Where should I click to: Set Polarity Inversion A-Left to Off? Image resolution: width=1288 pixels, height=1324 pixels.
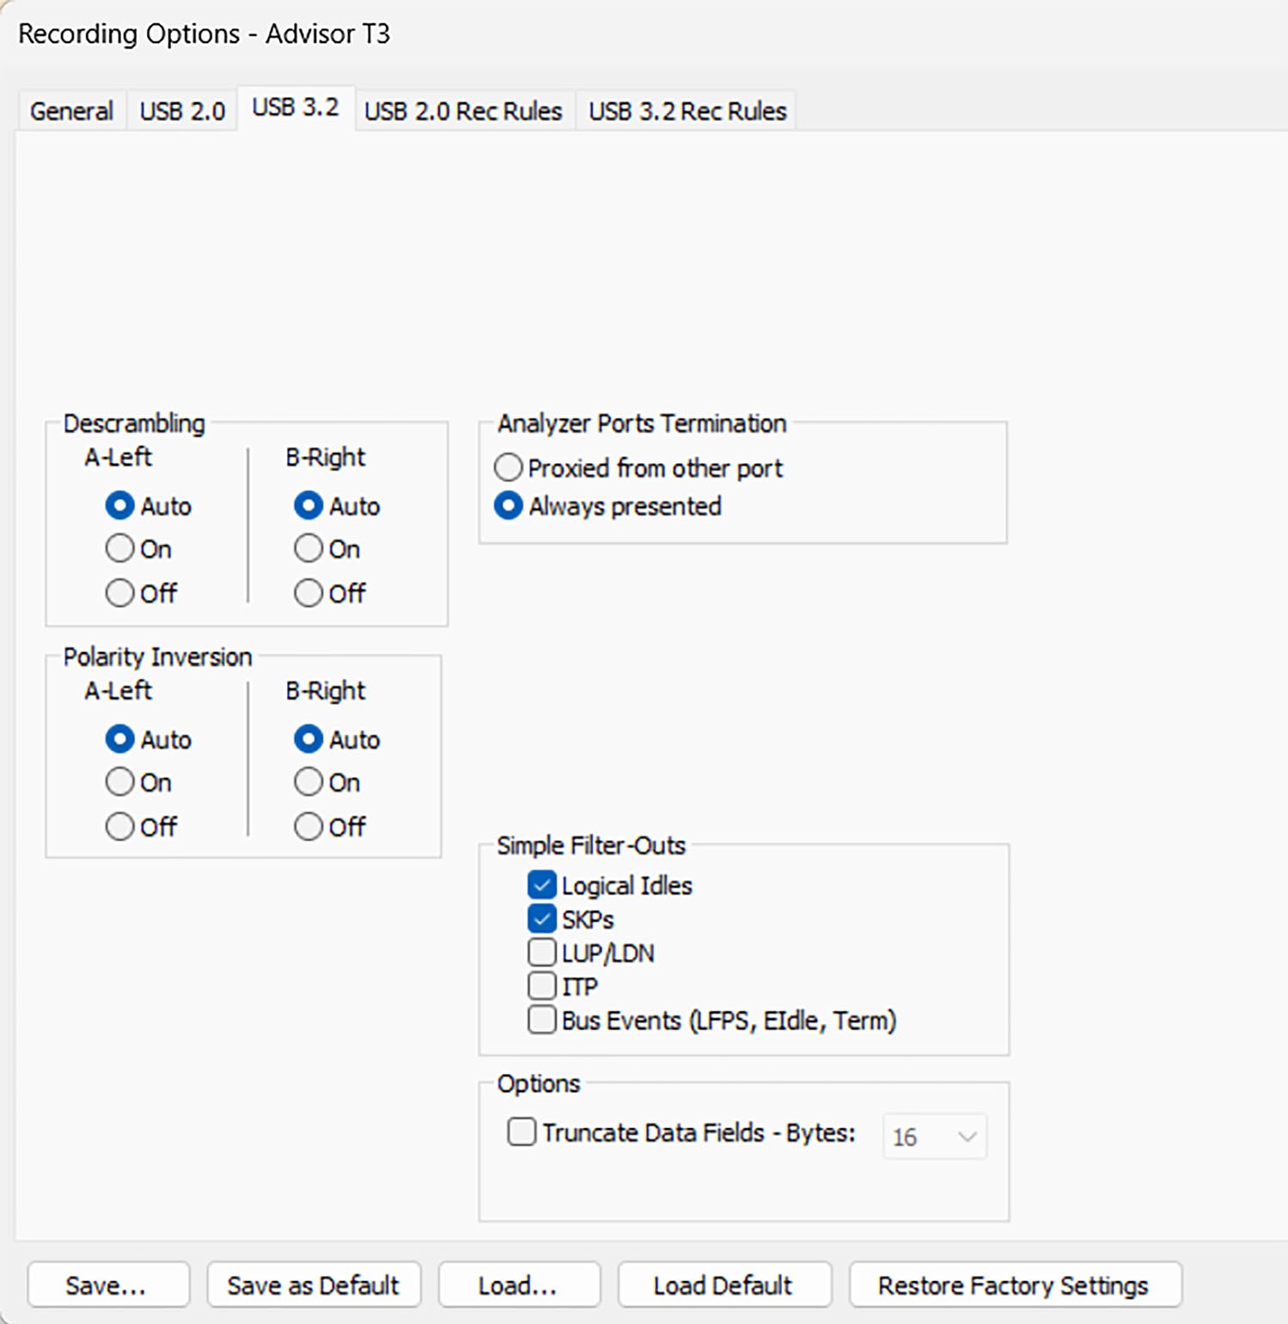pos(119,827)
